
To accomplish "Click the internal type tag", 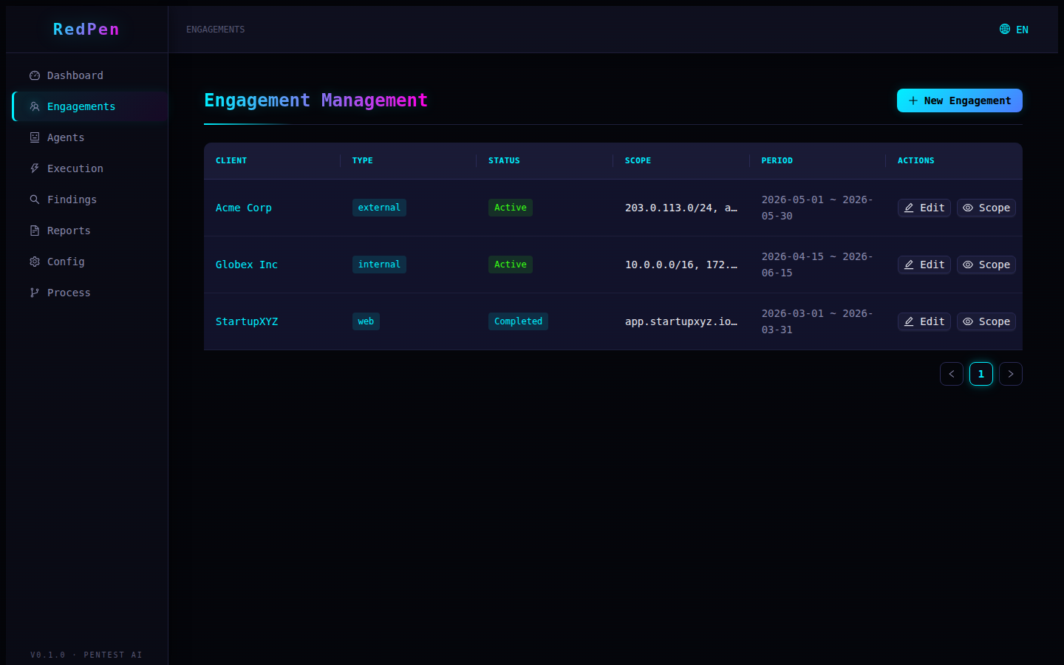I will [x=379, y=265].
